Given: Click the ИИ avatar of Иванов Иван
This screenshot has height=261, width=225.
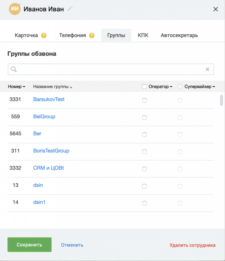Looking at the screenshot, I should click(x=15, y=9).
